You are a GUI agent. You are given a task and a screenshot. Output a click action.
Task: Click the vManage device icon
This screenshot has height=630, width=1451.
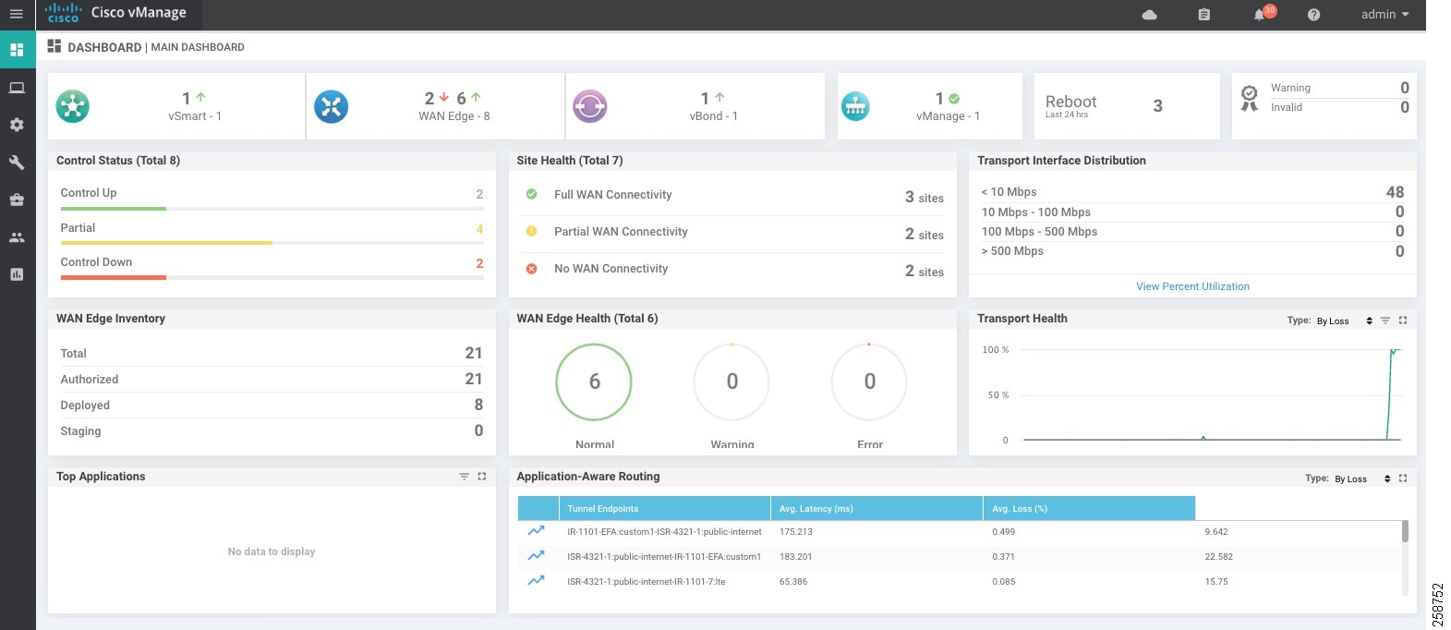(x=856, y=106)
